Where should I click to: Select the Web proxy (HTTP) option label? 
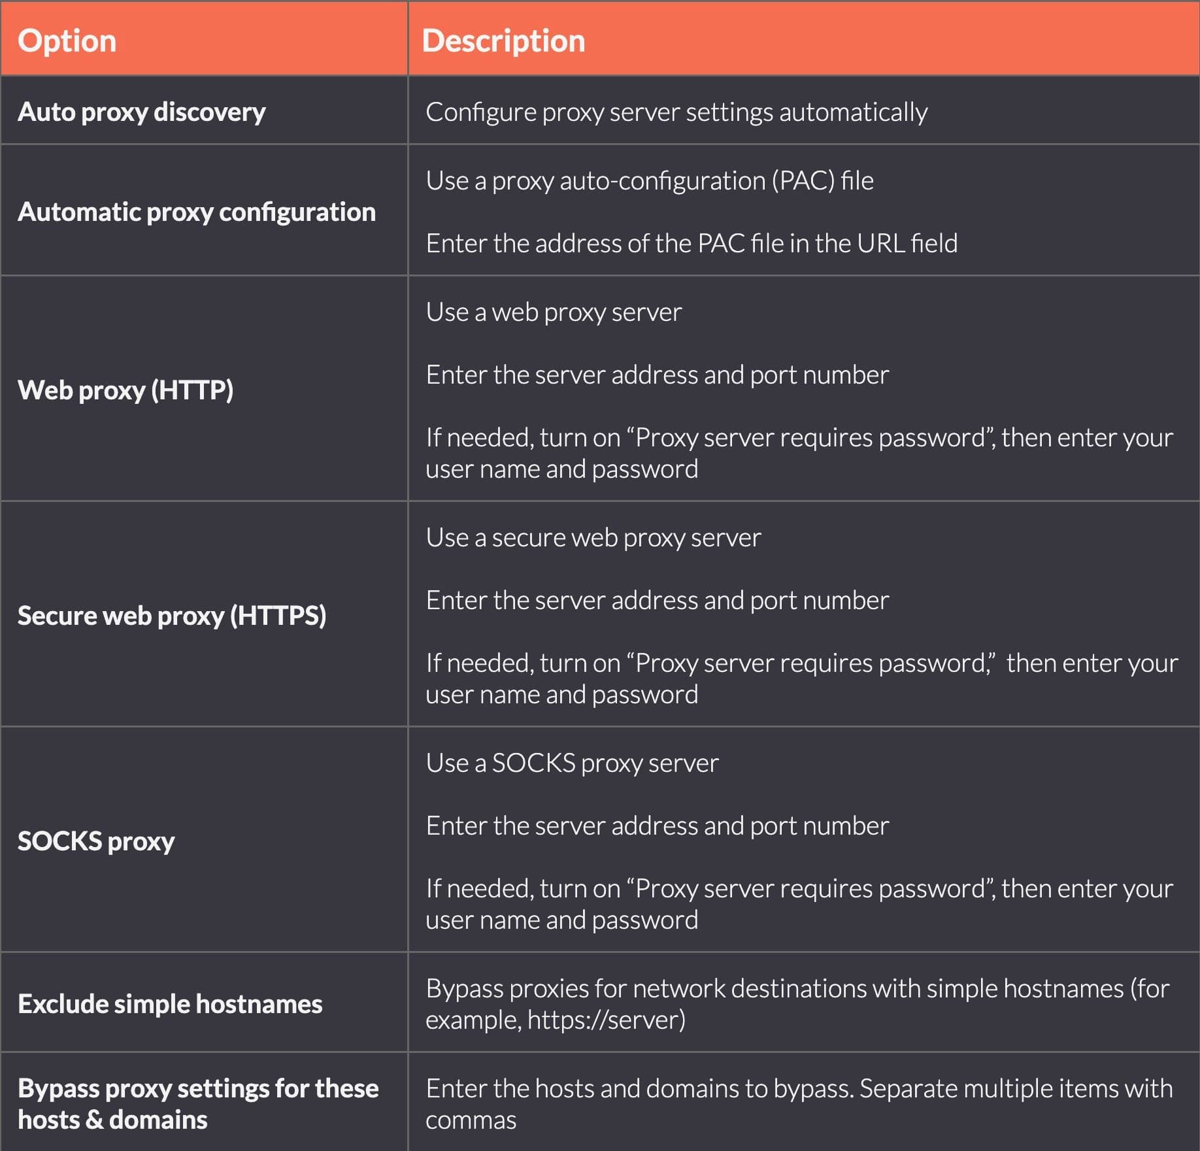pos(125,390)
